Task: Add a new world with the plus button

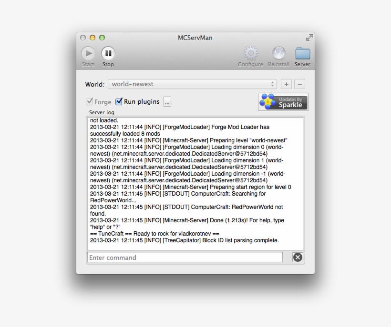Action: [x=286, y=83]
